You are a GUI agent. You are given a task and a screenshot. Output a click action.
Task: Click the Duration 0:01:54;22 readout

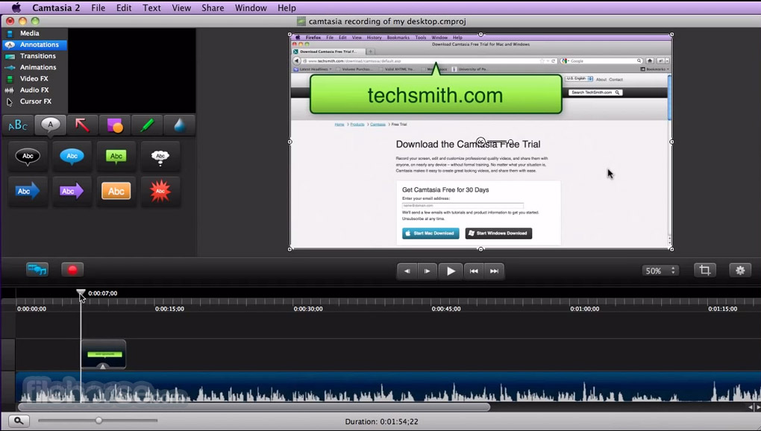(x=381, y=421)
